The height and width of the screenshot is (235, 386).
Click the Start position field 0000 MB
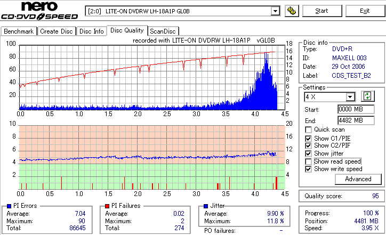pyautogui.click(x=356, y=109)
